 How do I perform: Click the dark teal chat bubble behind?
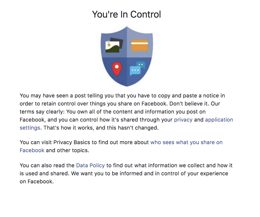(x=141, y=65)
